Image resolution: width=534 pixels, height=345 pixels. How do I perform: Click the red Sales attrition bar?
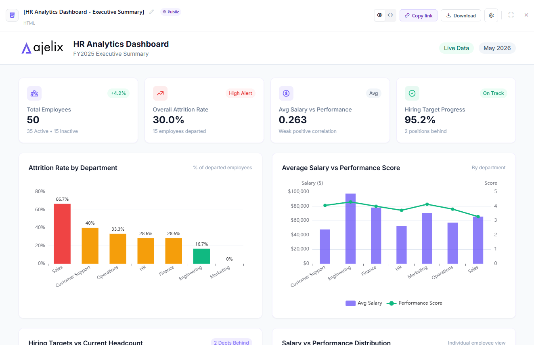tap(62, 234)
